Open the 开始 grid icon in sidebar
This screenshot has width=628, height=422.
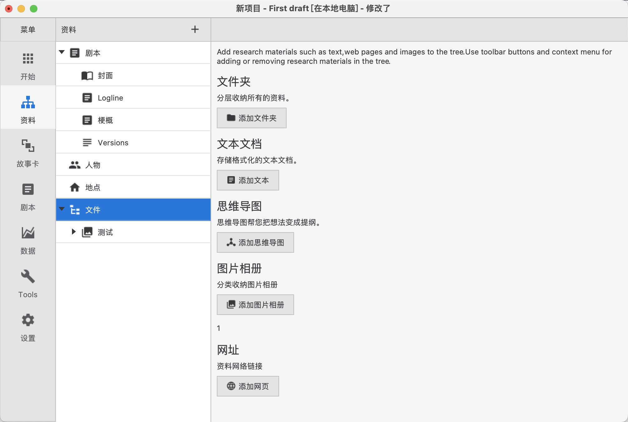click(28, 59)
